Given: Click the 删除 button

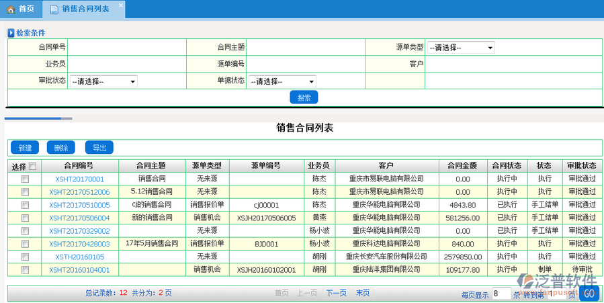Looking at the screenshot, I should click(61, 148).
